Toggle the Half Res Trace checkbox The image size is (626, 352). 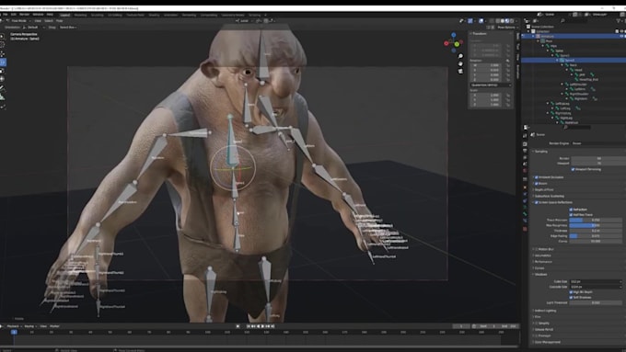pyautogui.click(x=571, y=214)
